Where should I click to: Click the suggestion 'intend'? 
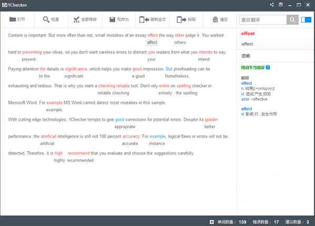coord(204,60)
